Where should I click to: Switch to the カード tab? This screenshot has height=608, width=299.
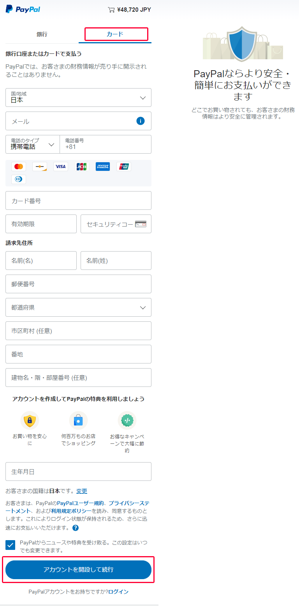pos(115,34)
